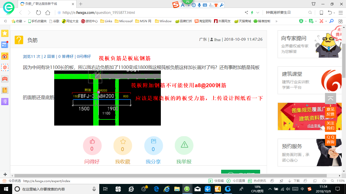Open the 游戏中心 bookmark
The width and height of the screenshot is (346, 194).
pos(89,21)
